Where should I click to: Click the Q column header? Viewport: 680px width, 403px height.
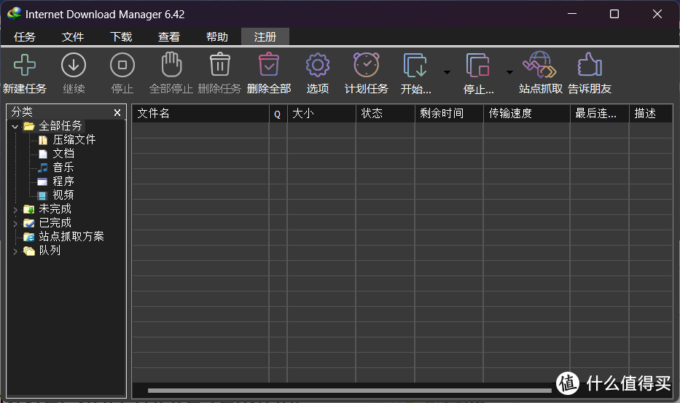(278, 114)
